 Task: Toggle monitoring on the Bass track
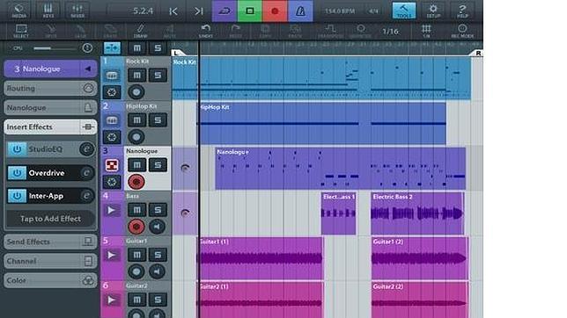pyautogui.click(x=157, y=227)
